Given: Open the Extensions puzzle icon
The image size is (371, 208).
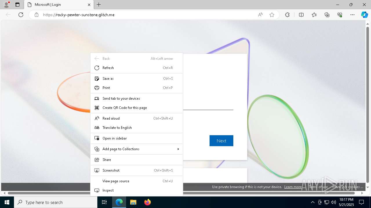Looking at the screenshot, I should [x=287, y=15].
